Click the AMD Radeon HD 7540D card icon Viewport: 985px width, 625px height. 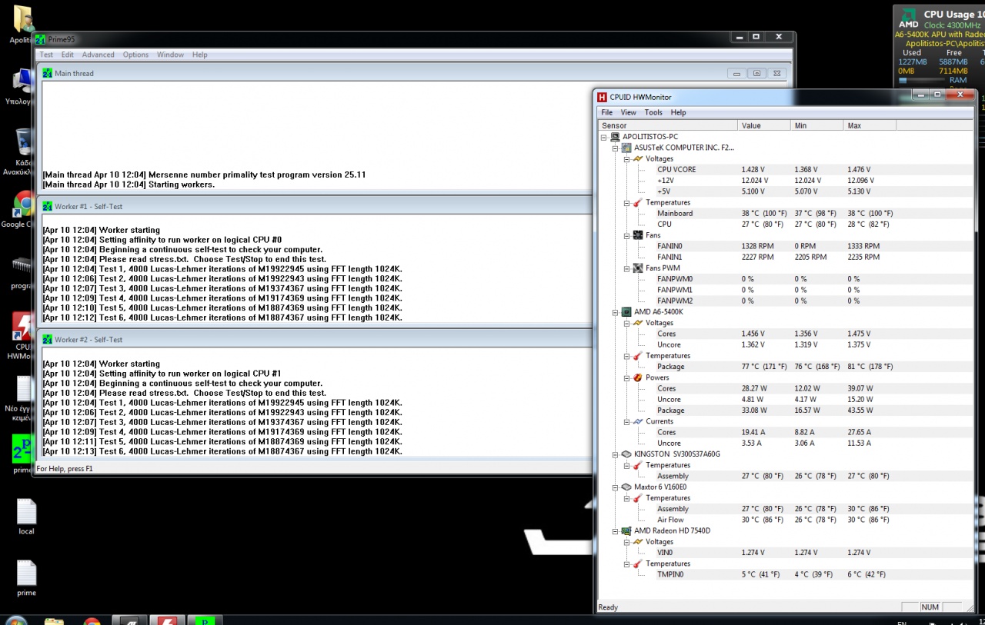tap(626, 530)
